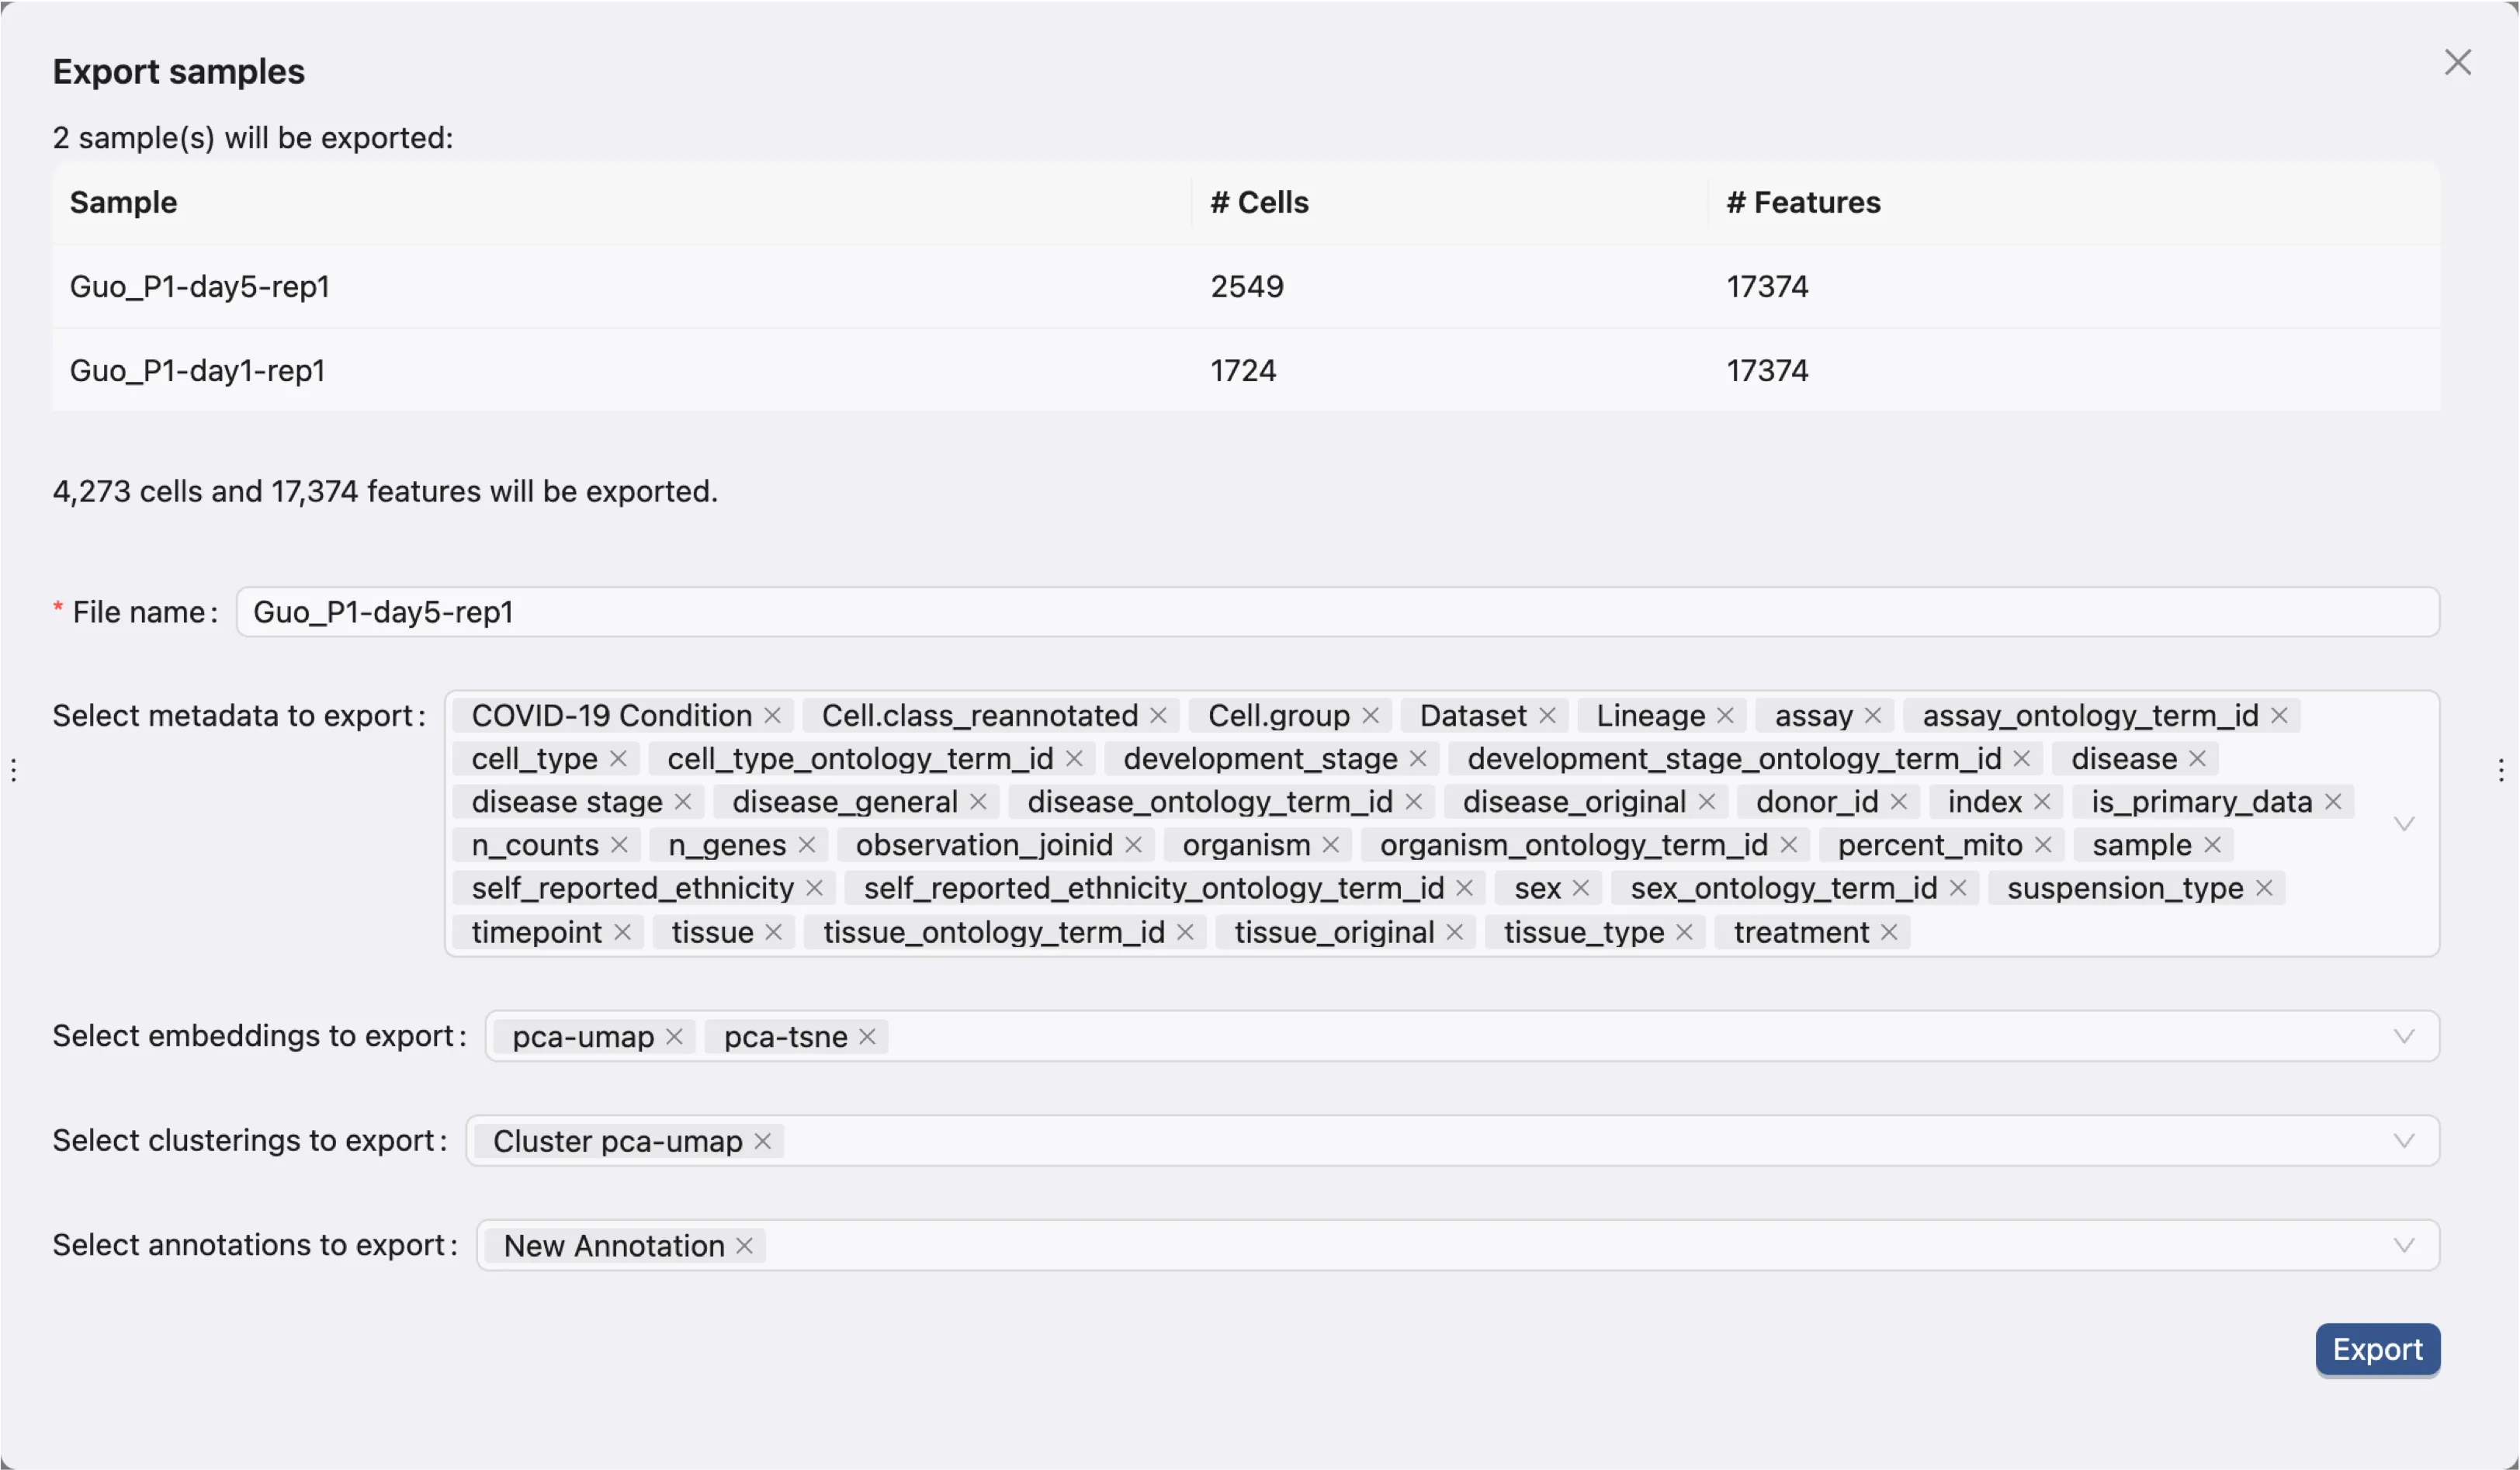The image size is (2520, 1470).
Task: Remove the development_stage_ontology_term_id tag
Action: pyautogui.click(x=2021, y=759)
